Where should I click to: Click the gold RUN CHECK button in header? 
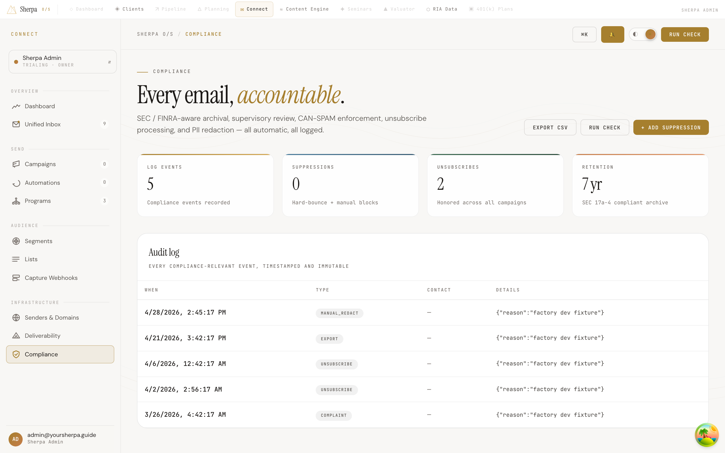[x=684, y=34]
